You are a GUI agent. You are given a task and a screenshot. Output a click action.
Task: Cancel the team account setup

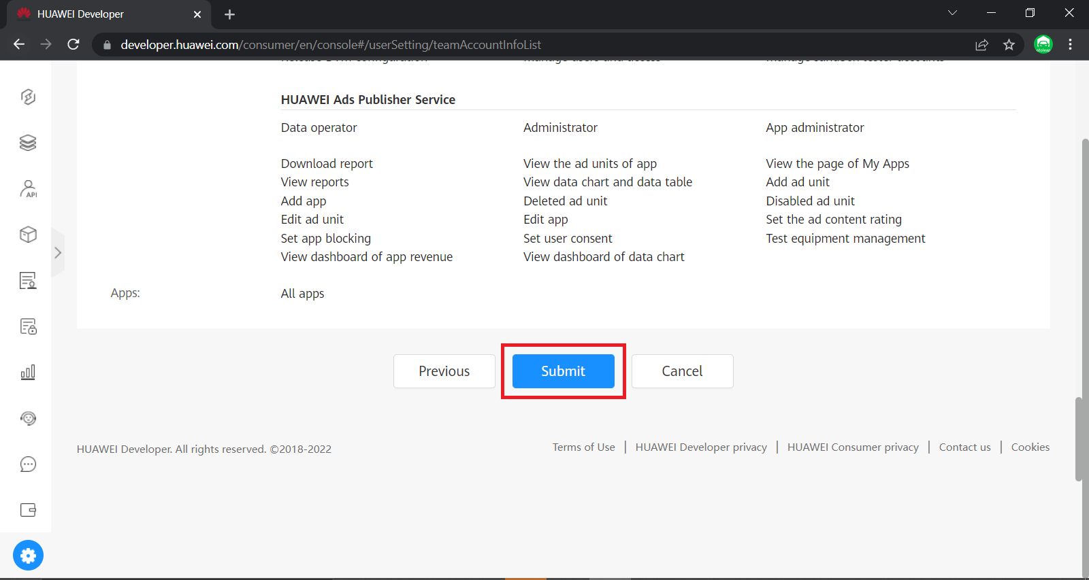[x=682, y=371]
